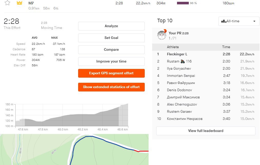Open your profile avatar in Top 10
This screenshot has height=165, width=260.
point(162,35)
